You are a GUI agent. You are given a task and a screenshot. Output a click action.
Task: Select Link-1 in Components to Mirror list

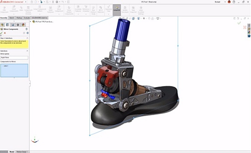6,66
